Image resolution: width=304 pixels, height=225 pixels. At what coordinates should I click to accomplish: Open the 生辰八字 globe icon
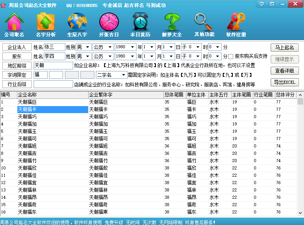[x=77, y=22]
